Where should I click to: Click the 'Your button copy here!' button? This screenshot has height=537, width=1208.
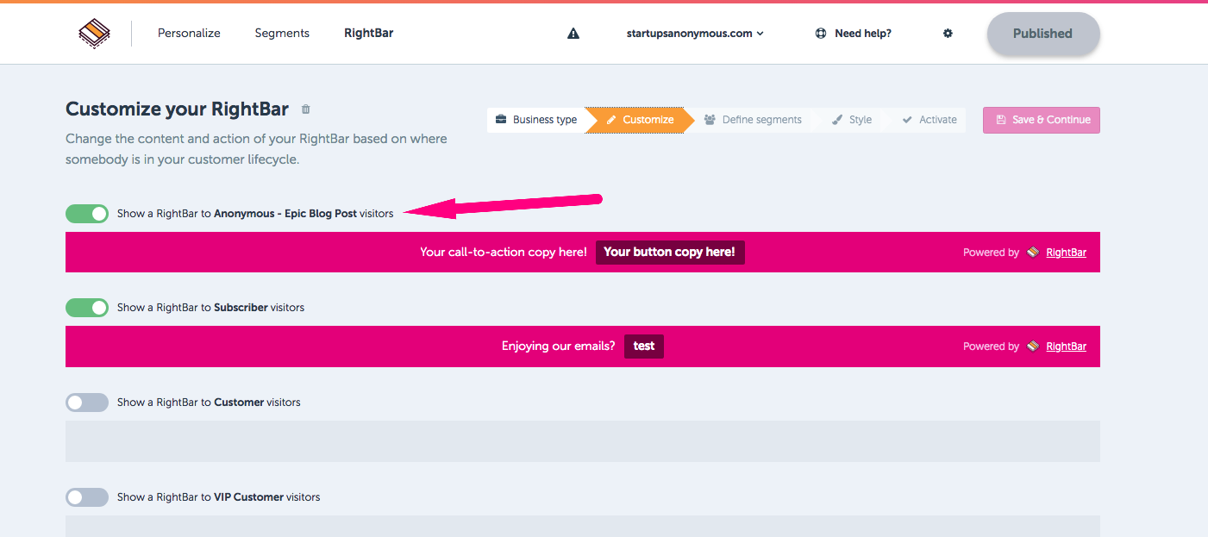[670, 252]
